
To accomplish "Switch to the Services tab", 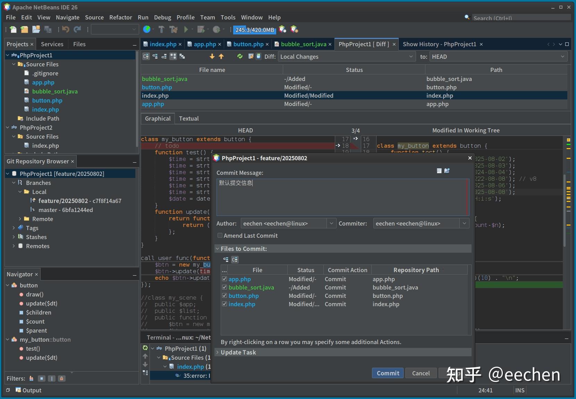I will [52, 44].
